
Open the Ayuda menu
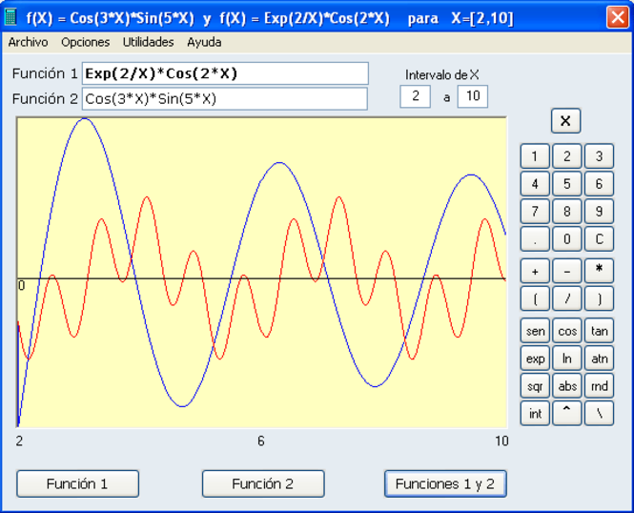tap(204, 42)
